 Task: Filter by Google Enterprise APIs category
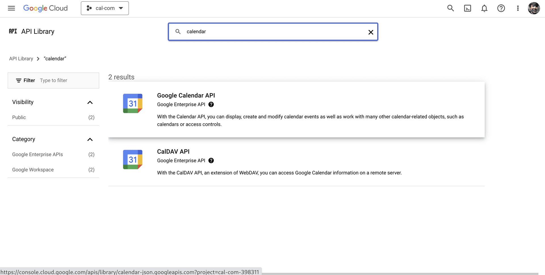click(x=37, y=155)
